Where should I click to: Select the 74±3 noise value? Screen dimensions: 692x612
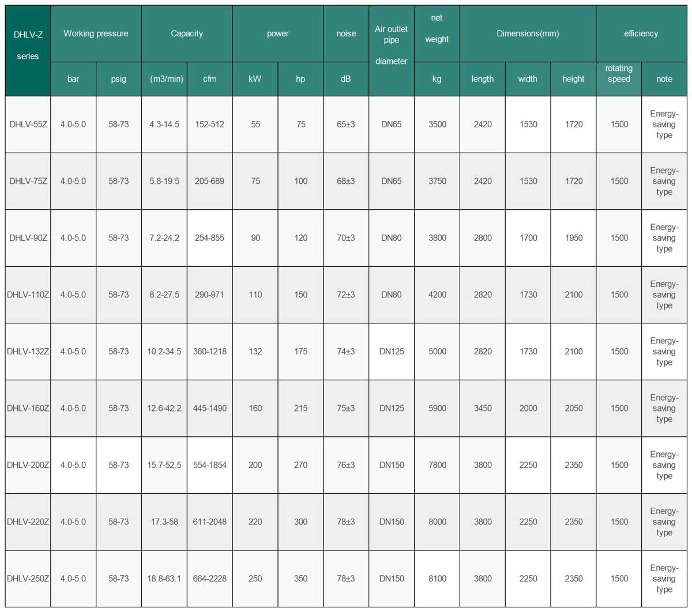tap(346, 352)
